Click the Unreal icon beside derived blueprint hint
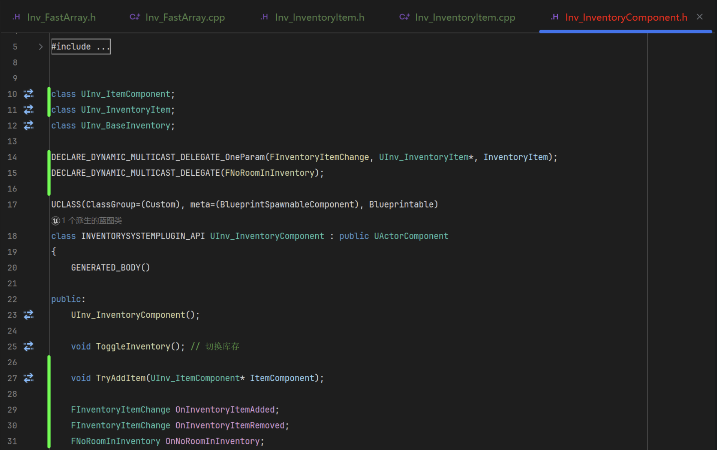 (56, 220)
